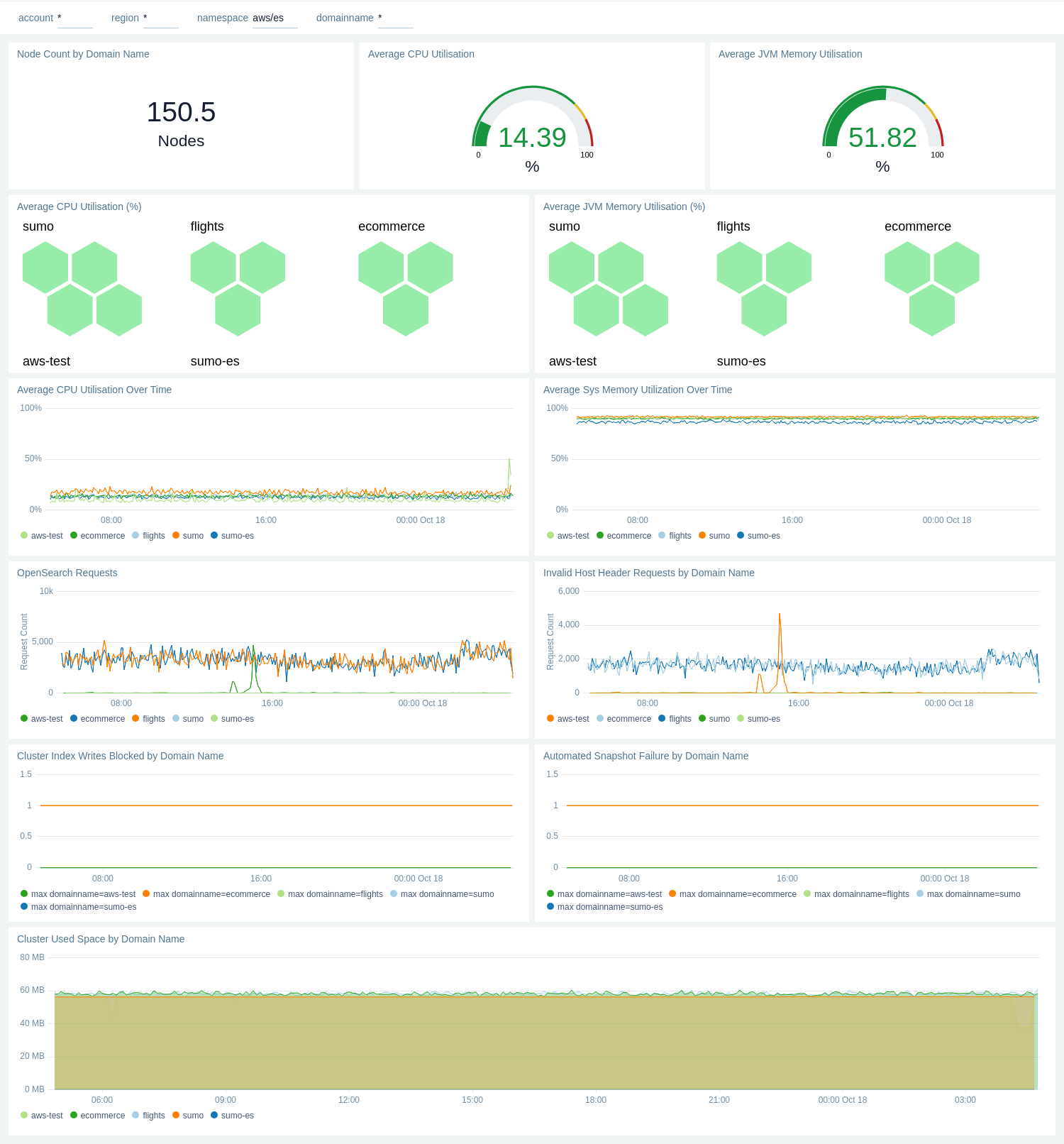This screenshot has height=1144, width=1064.
Task: Toggle flights in Cluster Used Space legend
Action: pyautogui.click(x=149, y=1116)
